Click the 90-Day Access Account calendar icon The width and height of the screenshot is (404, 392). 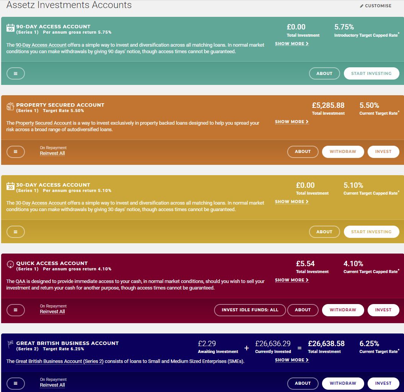(10, 28)
